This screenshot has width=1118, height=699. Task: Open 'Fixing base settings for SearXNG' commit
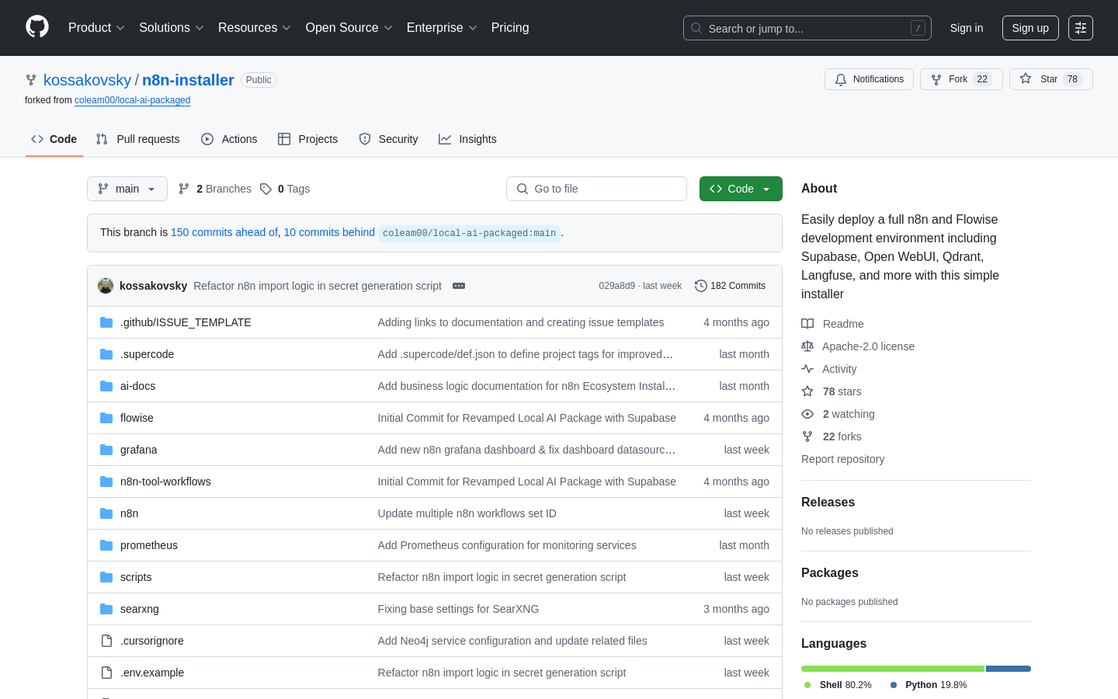[x=458, y=609]
